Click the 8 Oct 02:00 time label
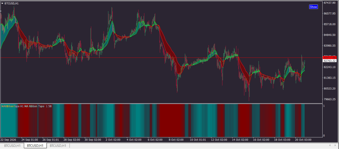This screenshot has width=339, height=149. (177, 140)
